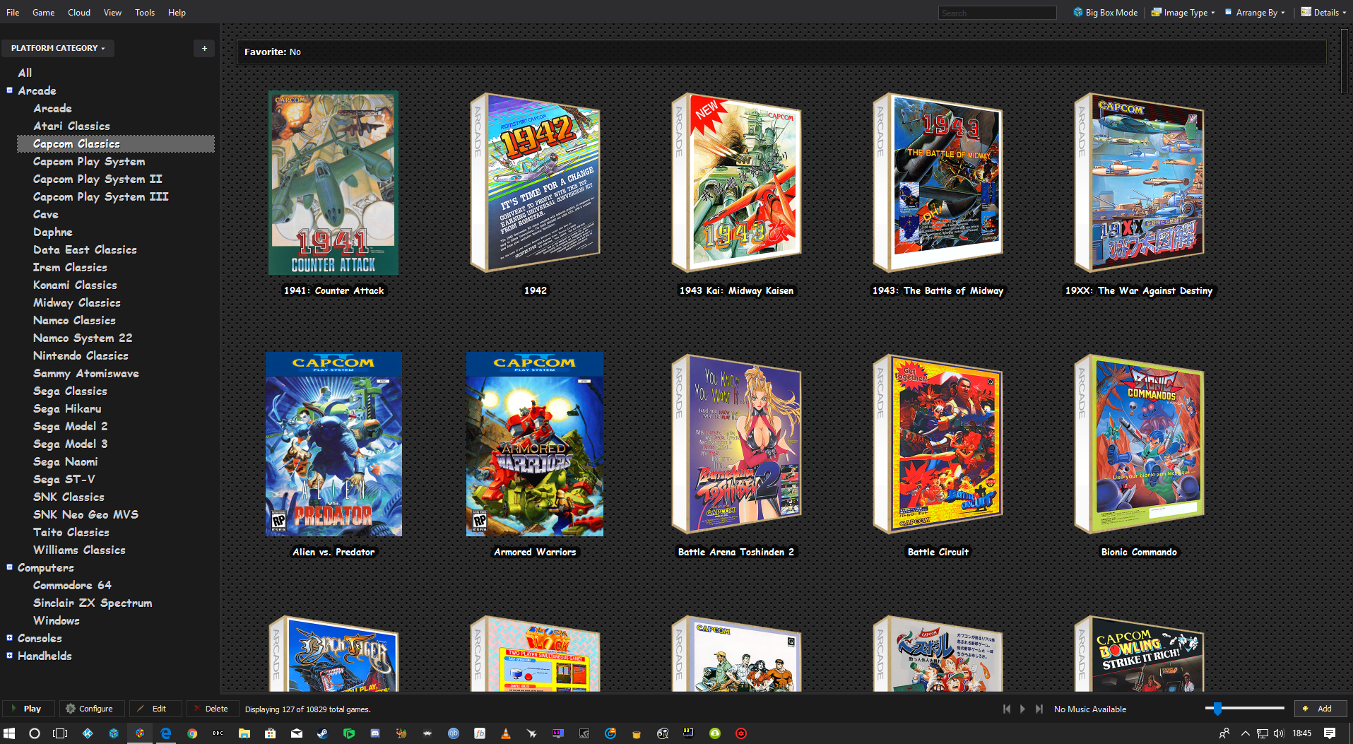
Task: Open BBC app from taskbar
Action: (218, 733)
